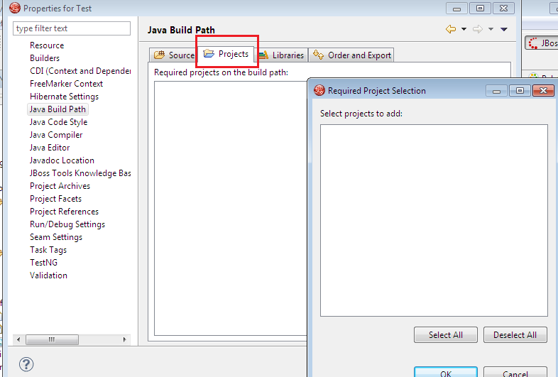Cancel the Required Project Selection dialog
558x377 pixels.
(x=515, y=372)
